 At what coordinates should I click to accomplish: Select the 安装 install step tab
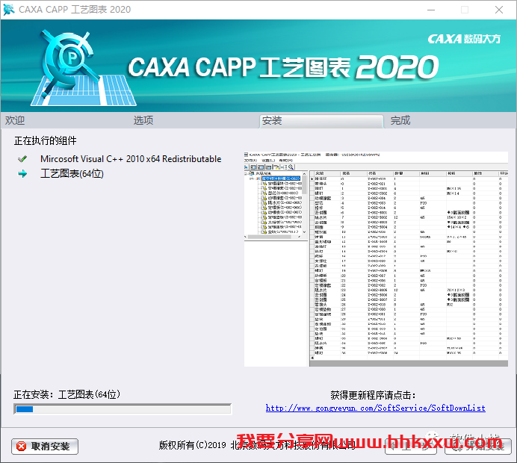click(x=321, y=121)
